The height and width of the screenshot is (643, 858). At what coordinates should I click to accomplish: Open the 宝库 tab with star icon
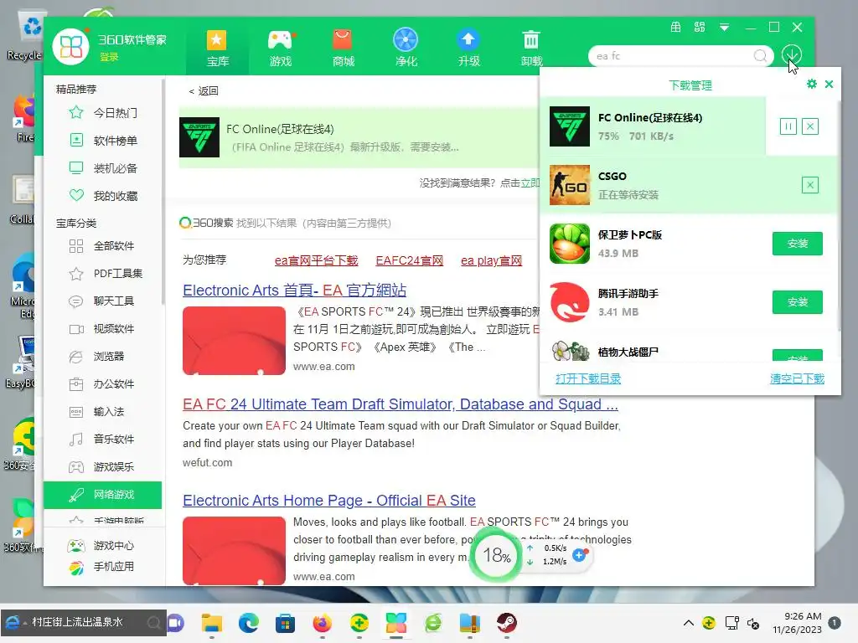coord(217,48)
